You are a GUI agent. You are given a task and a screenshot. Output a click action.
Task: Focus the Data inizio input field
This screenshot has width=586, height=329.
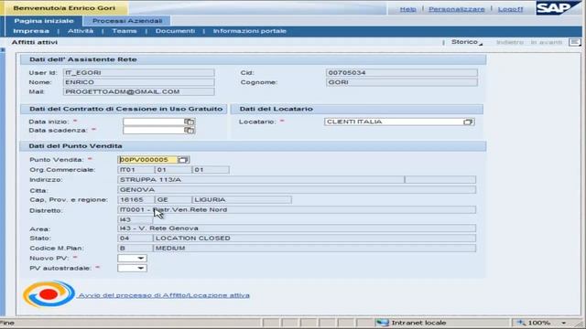pos(153,122)
